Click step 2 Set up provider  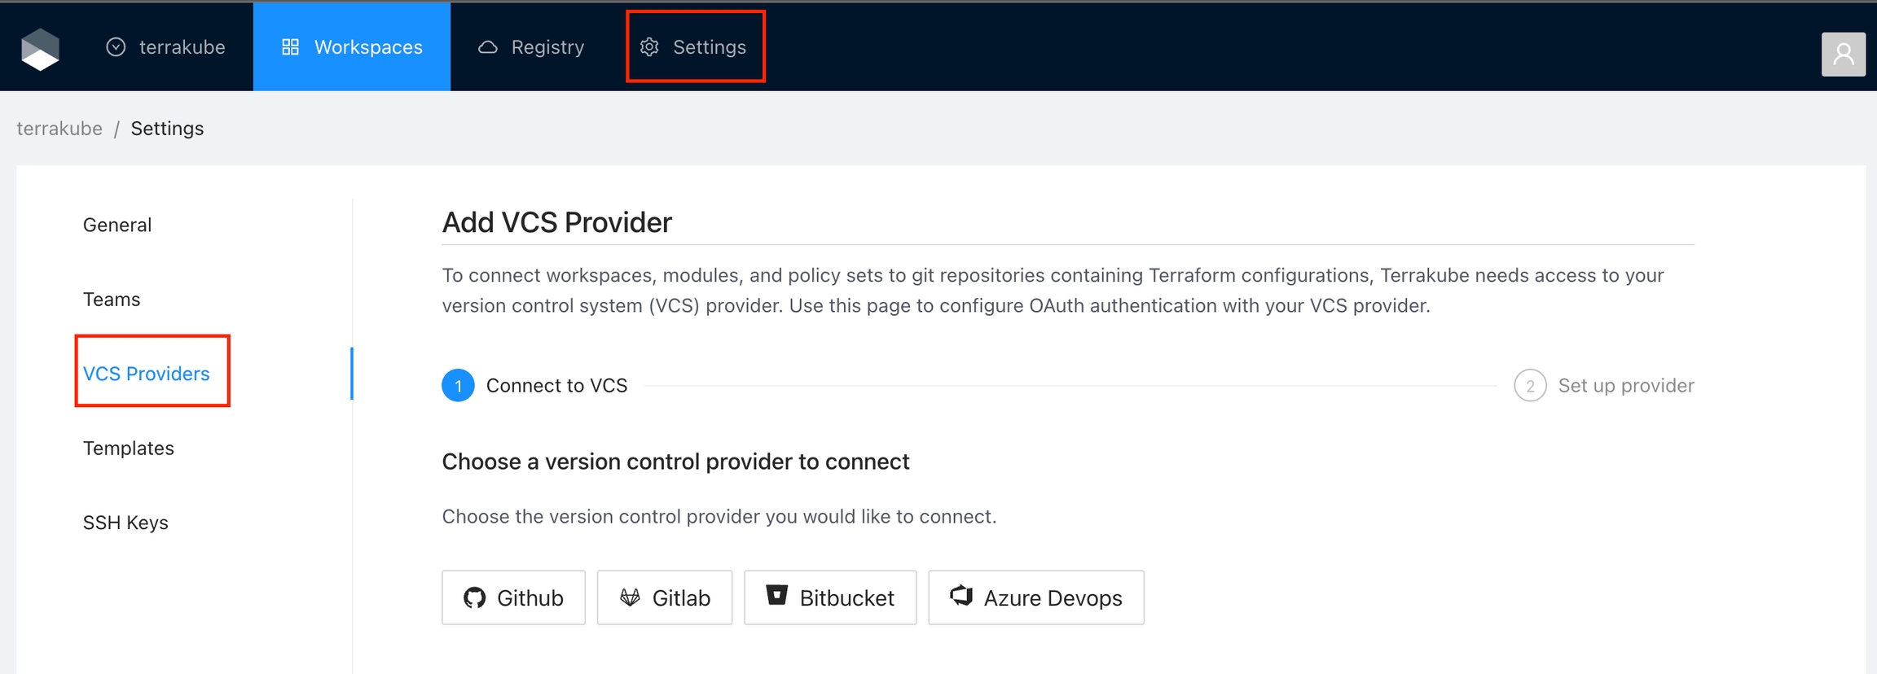tap(1603, 386)
